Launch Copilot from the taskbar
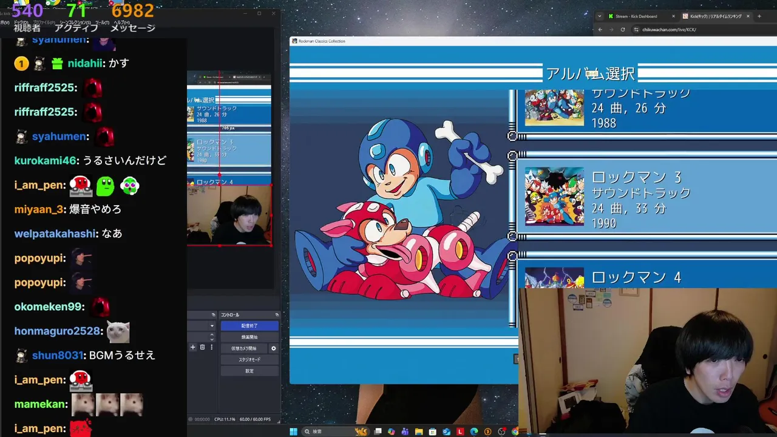Image resolution: width=777 pixels, height=437 pixels. (x=391, y=432)
